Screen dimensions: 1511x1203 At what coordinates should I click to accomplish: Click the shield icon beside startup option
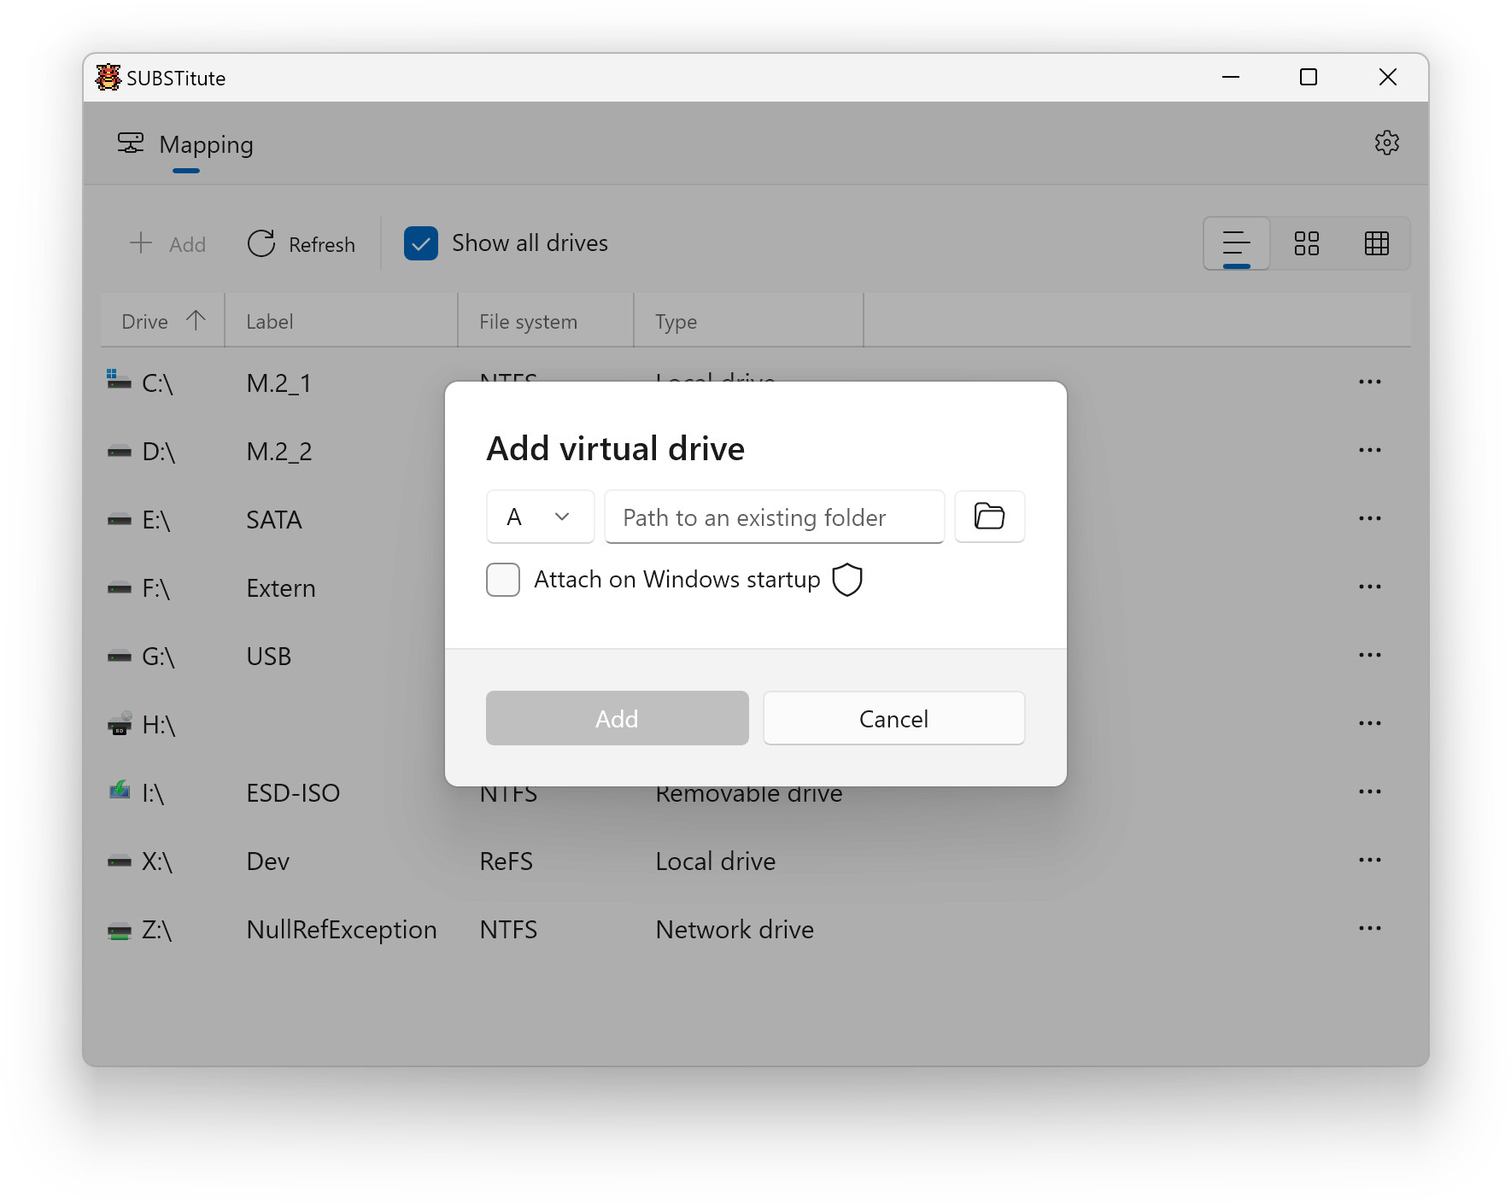847,580
